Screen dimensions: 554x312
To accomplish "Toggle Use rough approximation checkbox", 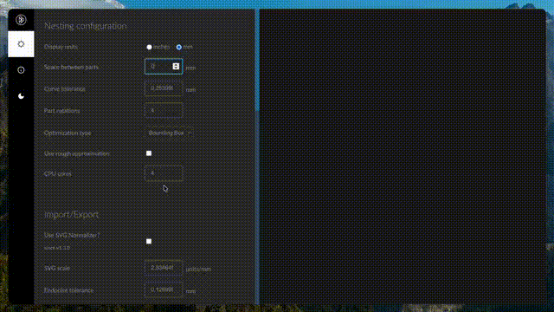I will 149,153.
